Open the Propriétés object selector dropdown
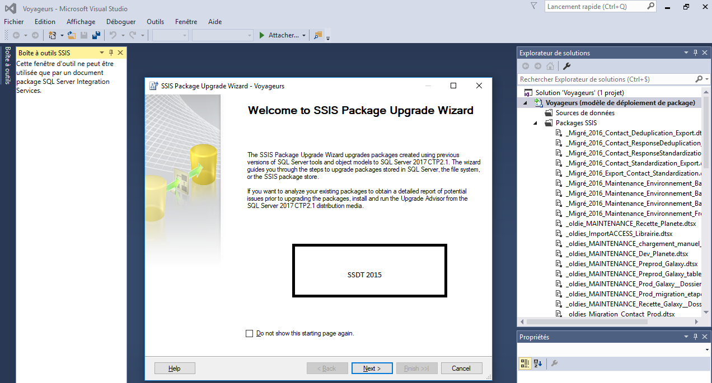Screen dimensions: 712x383 (x=707, y=350)
